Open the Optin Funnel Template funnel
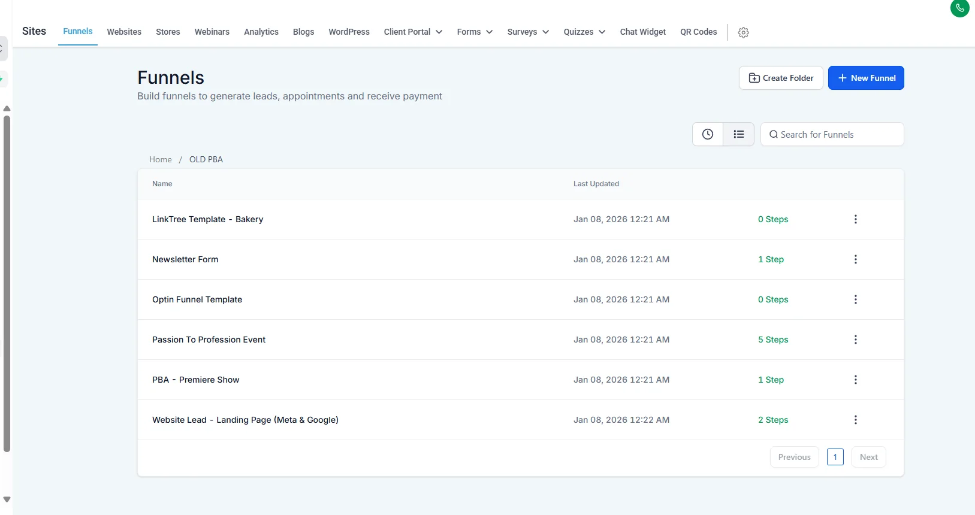 pyautogui.click(x=197, y=299)
